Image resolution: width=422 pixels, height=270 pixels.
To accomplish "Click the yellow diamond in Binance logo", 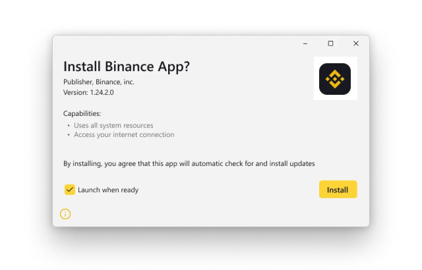I will click(x=335, y=79).
